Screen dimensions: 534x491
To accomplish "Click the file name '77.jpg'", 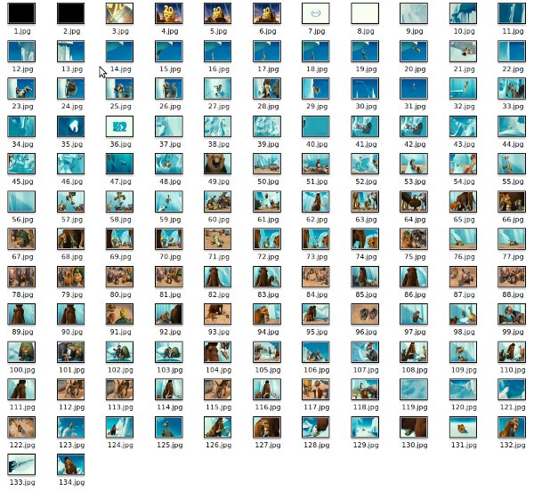I will (513, 257).
